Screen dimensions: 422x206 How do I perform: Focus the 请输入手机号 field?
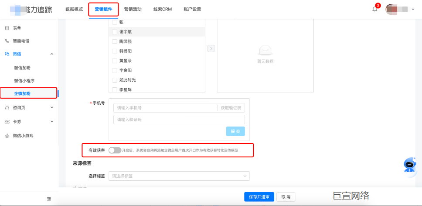click(x=166, y=108)
